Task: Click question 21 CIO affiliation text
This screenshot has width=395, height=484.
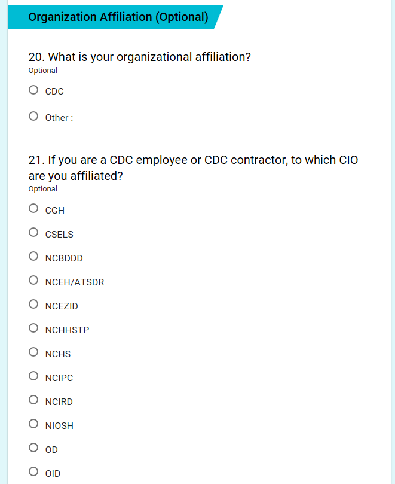Action: point(193,168)
